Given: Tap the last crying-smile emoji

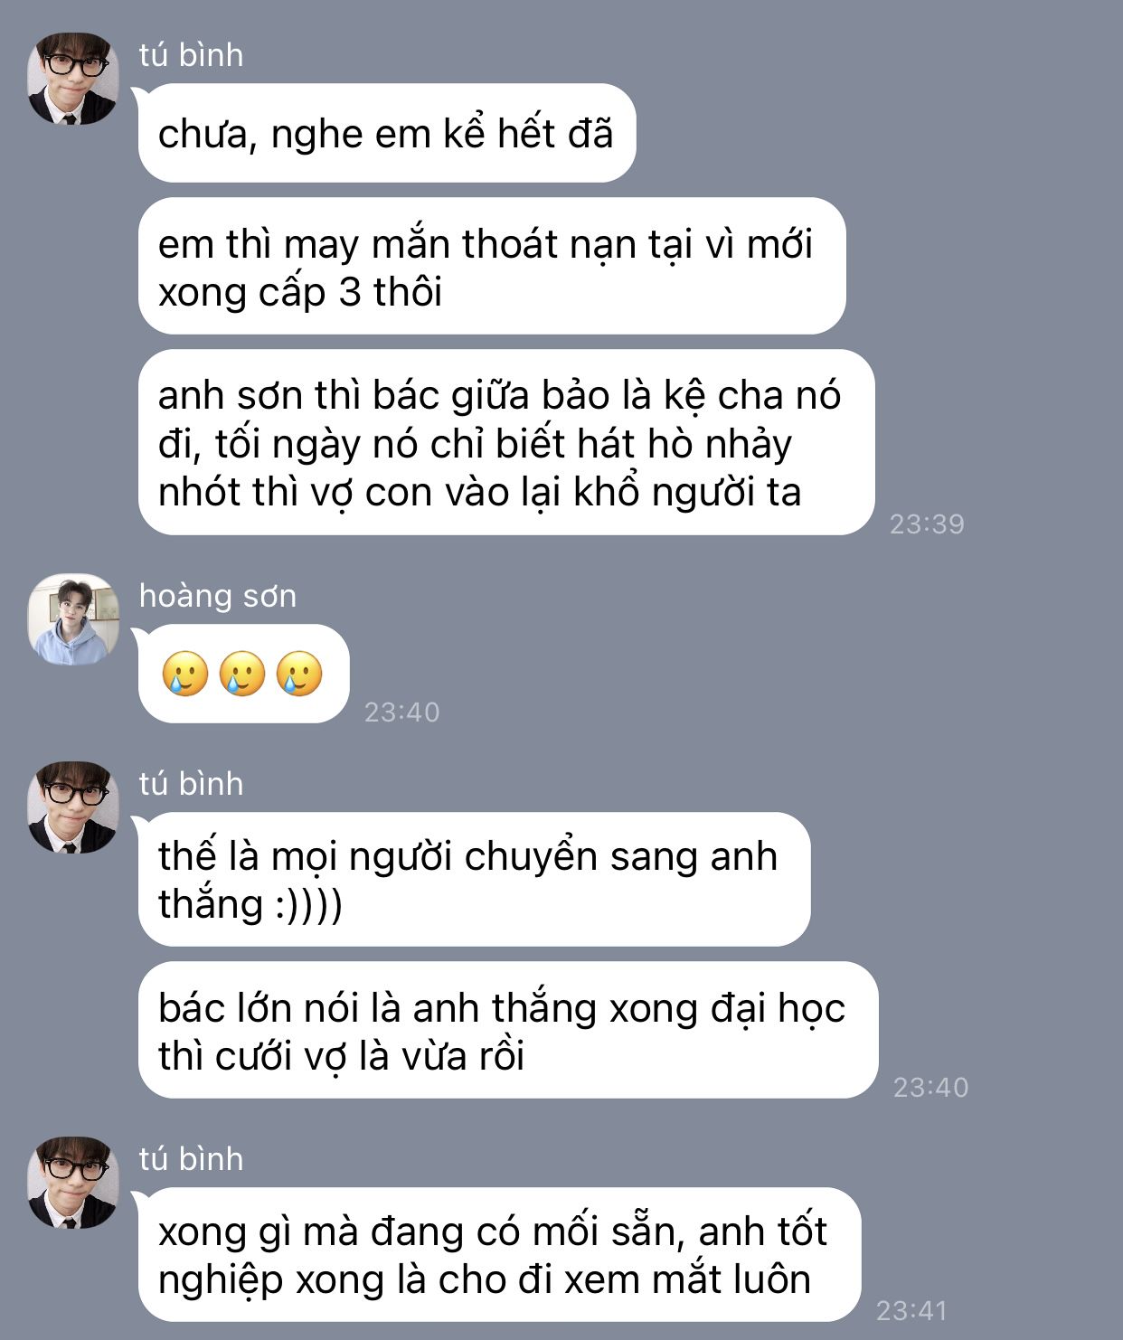Looking at the screenshot, I should click(x=299, y=674).
